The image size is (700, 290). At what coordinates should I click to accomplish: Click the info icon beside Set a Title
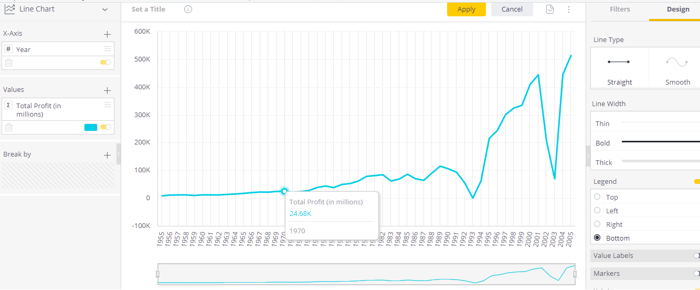pyautogui.click(x=188, y=9)
